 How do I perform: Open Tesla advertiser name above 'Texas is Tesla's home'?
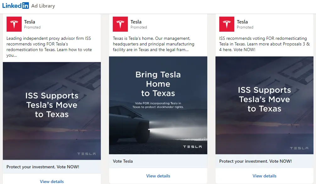click(x=136, y=22)
